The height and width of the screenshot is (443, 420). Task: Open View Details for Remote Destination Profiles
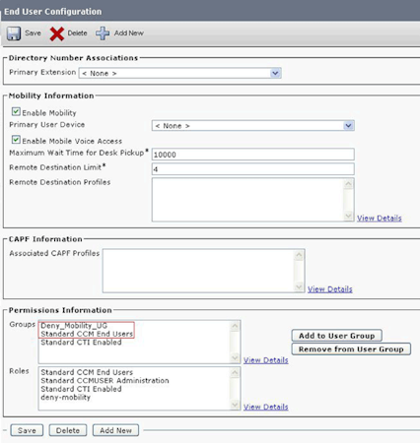380,219
